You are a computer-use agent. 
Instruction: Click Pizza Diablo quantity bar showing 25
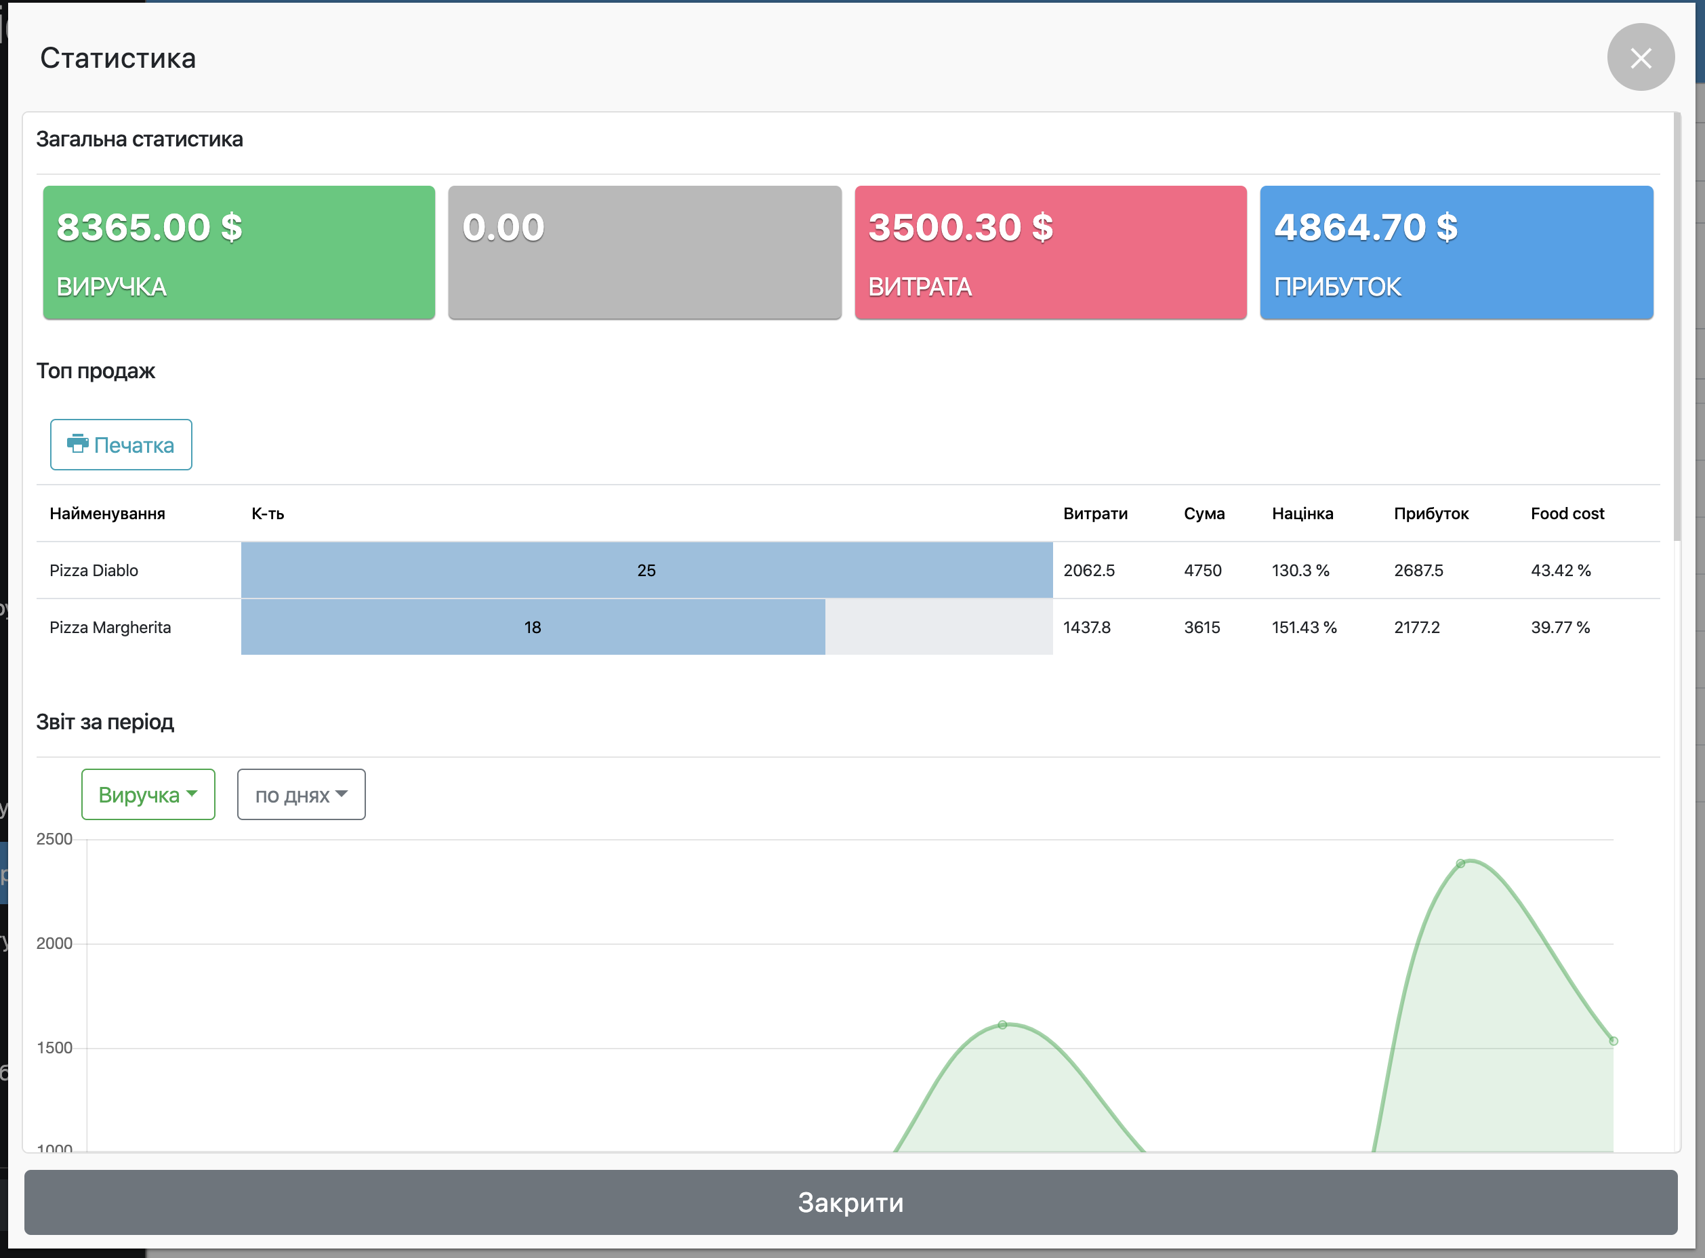(x=646, y=570)
